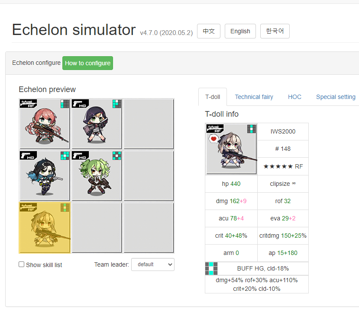359x312 pixels.
Task: Enable the Show skill list checkbox
Action: [x=21, y=264]
